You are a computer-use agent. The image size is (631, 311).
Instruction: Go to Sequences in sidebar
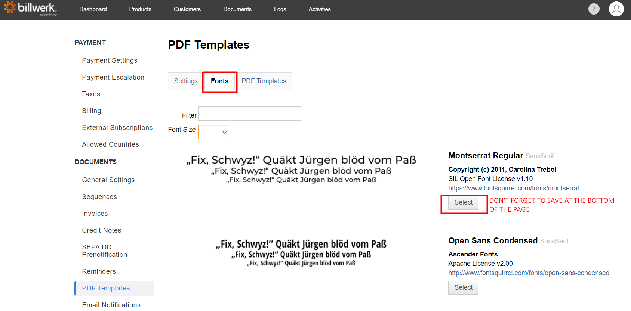point(99,197)
